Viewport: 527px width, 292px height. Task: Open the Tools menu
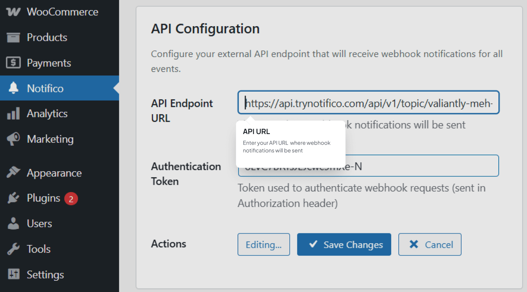59,249
